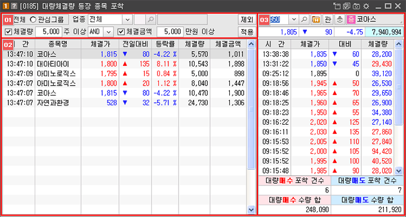Click the 체결량 5,000 주 input field
406x217 pixels.
(49, 32)
